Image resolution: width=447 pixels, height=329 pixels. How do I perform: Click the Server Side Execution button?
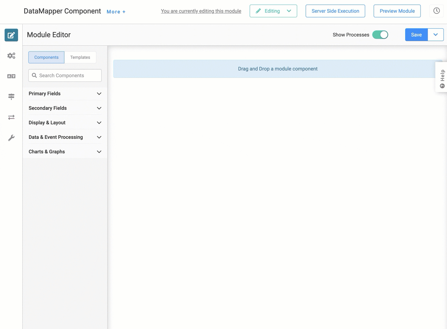pyautogui.click(x=335, y=11)
